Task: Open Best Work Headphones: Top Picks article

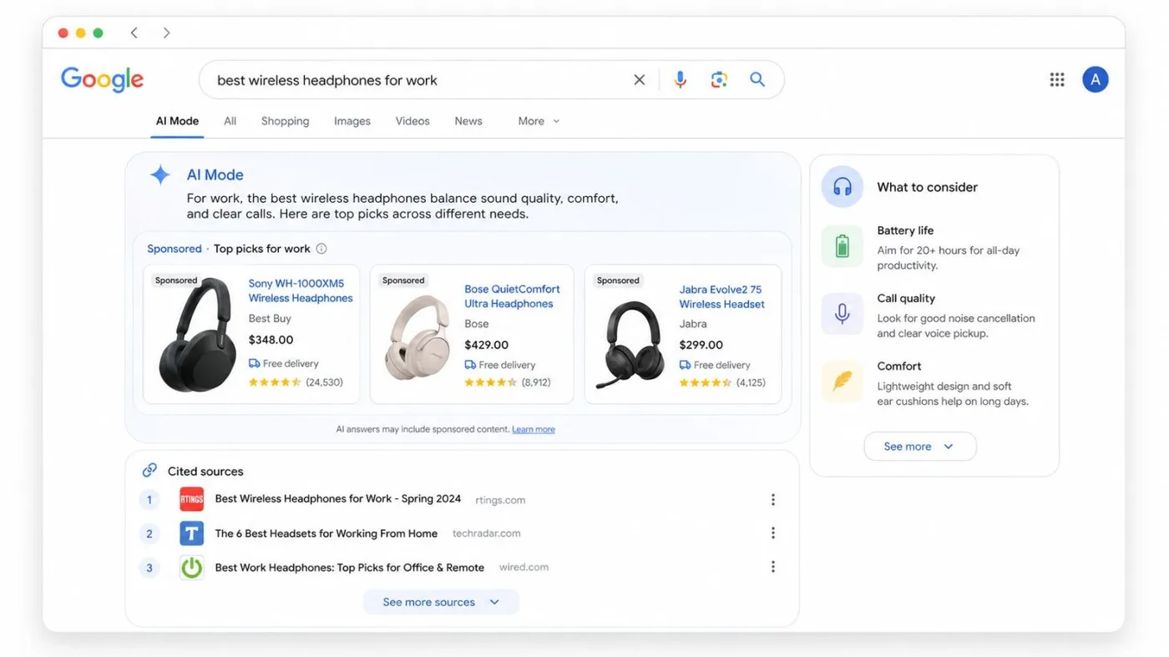Action: click(x=350, y=568)
